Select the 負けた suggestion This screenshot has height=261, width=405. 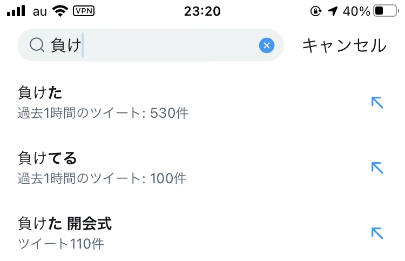202,103
